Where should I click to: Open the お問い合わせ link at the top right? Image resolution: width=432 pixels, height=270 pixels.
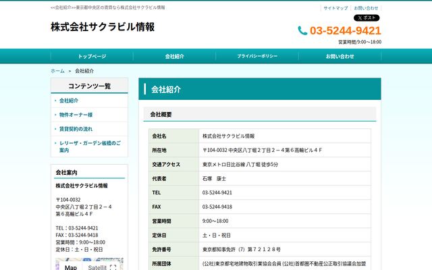tap(366, 8)
